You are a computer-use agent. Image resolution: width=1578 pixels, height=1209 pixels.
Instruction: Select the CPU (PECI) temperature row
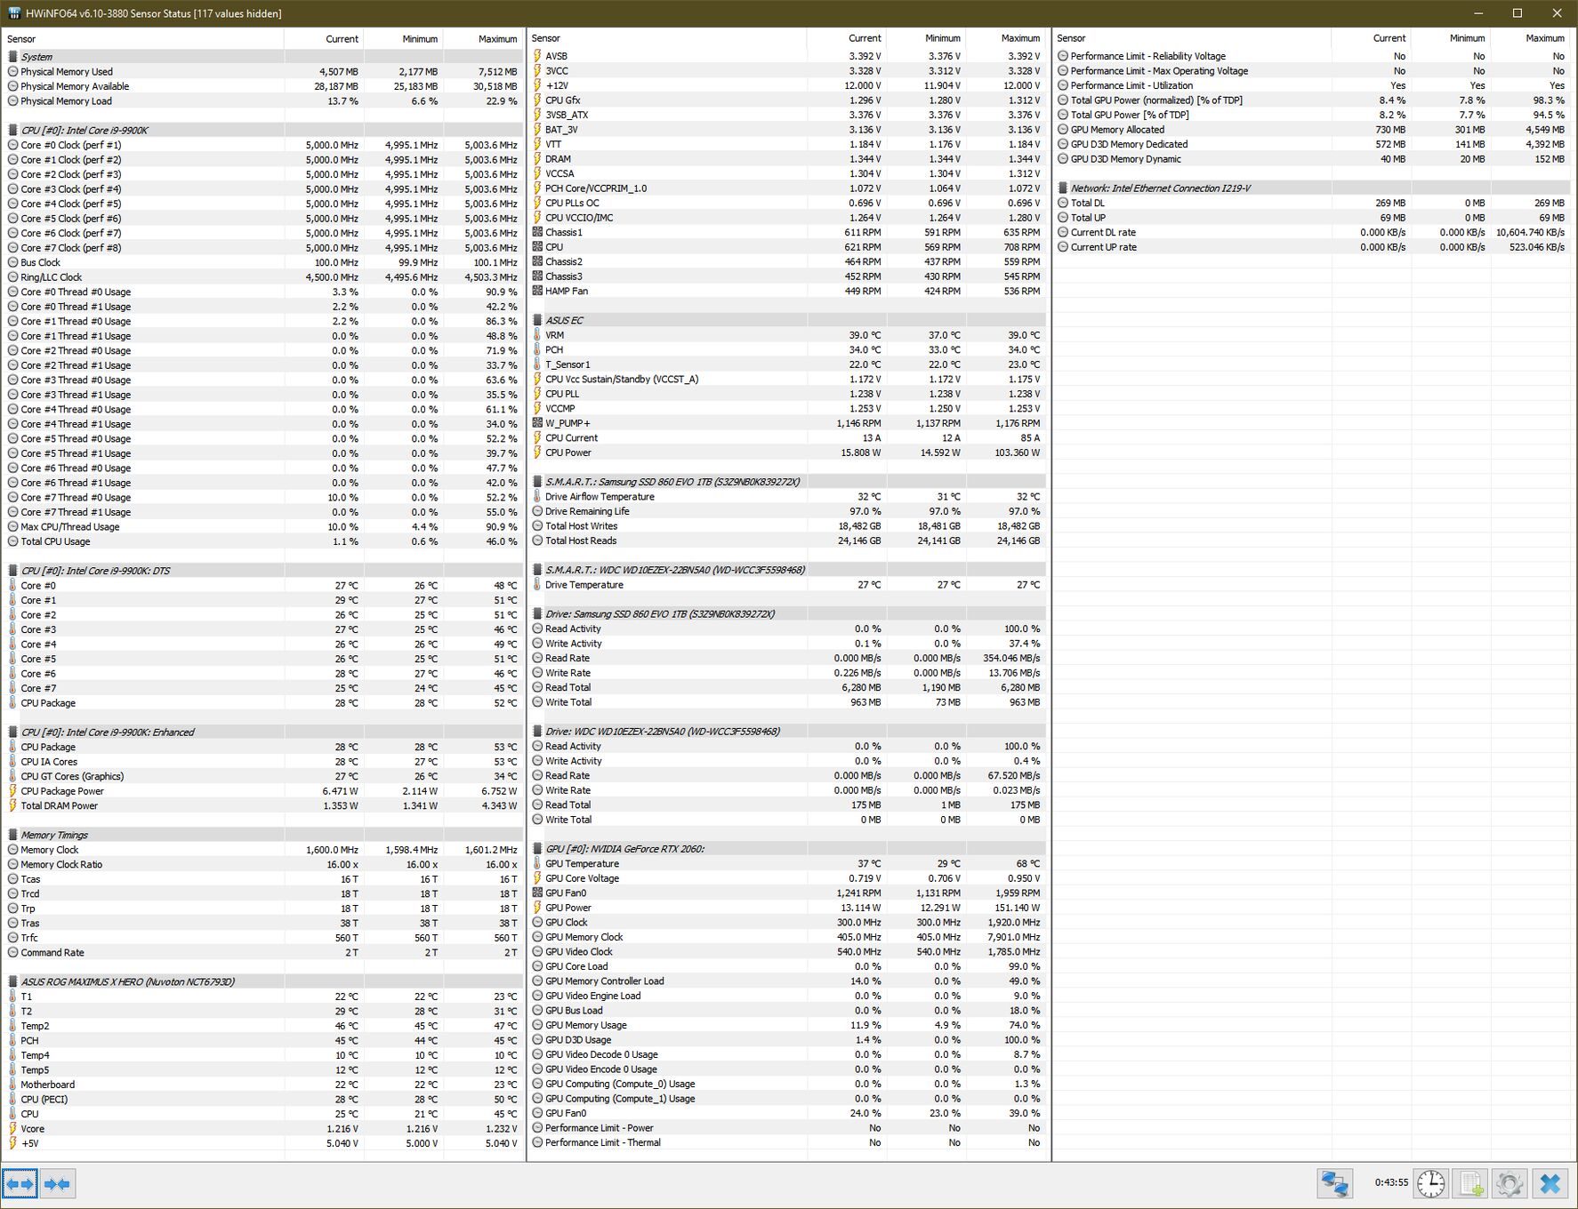pos(262,1099)
